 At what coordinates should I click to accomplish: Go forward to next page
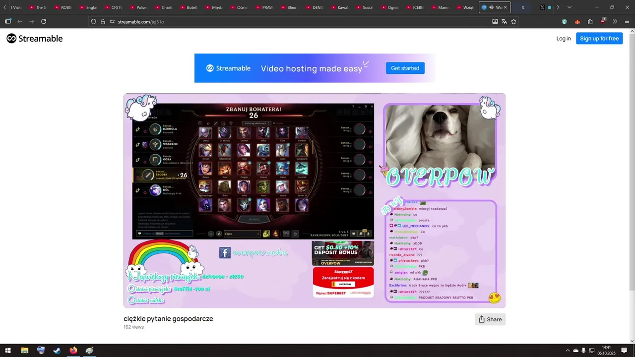[32, 21]
